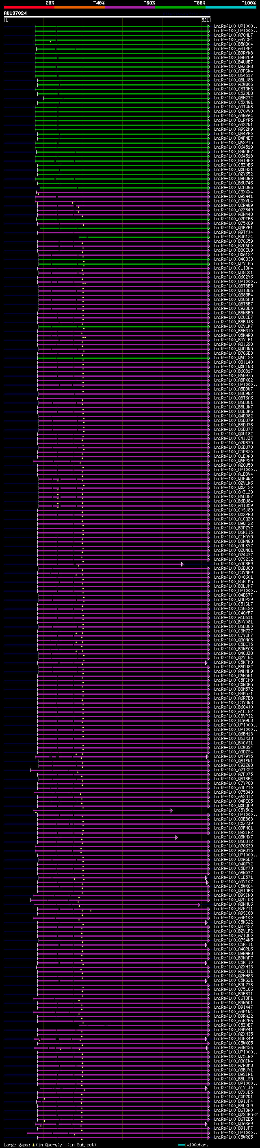Select the UniRef100_C4YNP9 entry
This screenshot has width=260, height=1148.
click(x=233, y=573)
